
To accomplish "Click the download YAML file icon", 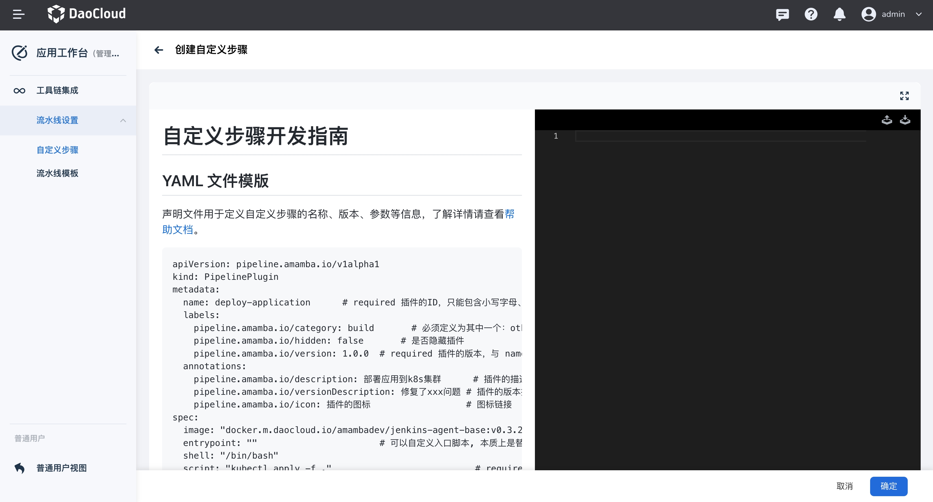I will [905, 120].
